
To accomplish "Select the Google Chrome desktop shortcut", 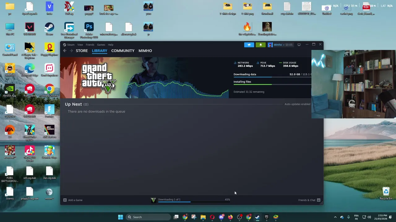I will click(x=49, y=91).
